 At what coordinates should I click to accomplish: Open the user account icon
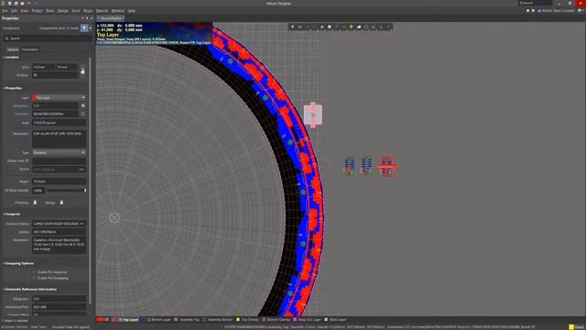[580, 11]
